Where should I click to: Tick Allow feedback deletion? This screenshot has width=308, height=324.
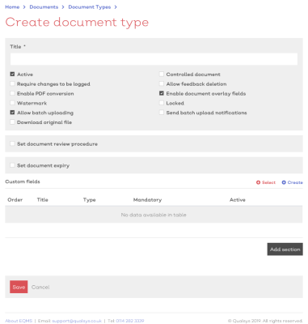162,83
